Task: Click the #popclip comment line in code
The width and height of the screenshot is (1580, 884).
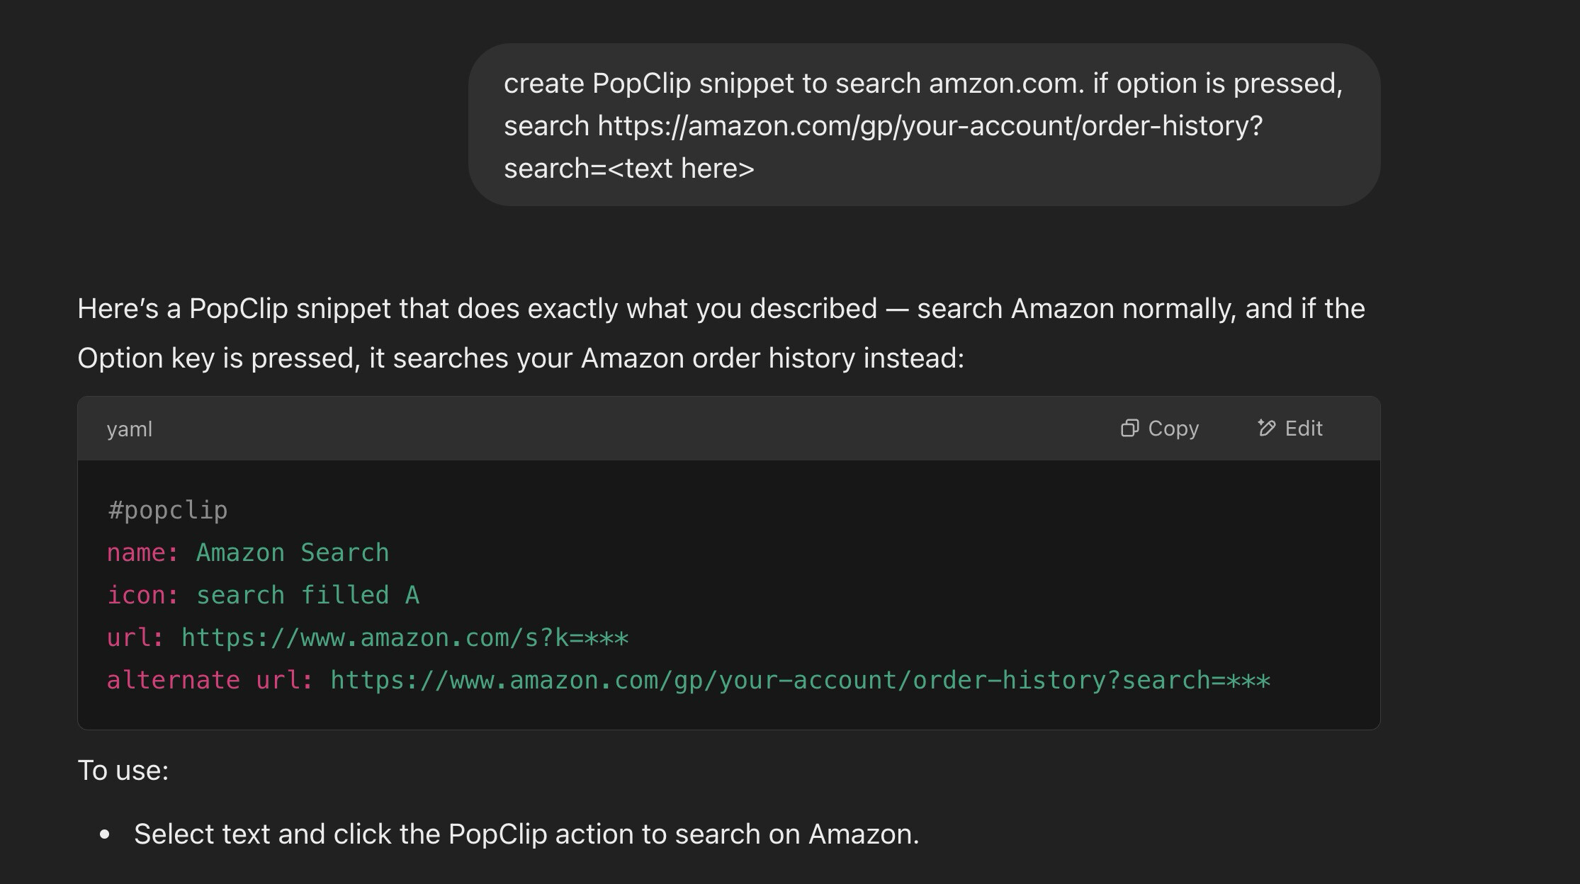Action: (x=168, y=510)
